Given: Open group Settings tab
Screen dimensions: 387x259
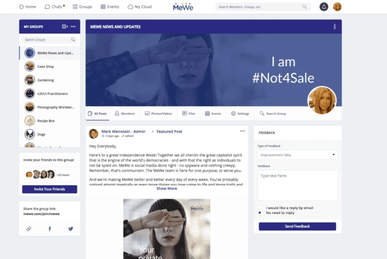Looking at the screenshot, I should coord(240,113).
